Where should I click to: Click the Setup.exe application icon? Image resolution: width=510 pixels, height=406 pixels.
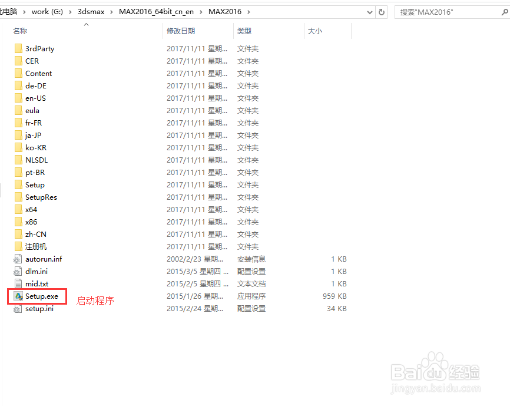pos(18,296)
